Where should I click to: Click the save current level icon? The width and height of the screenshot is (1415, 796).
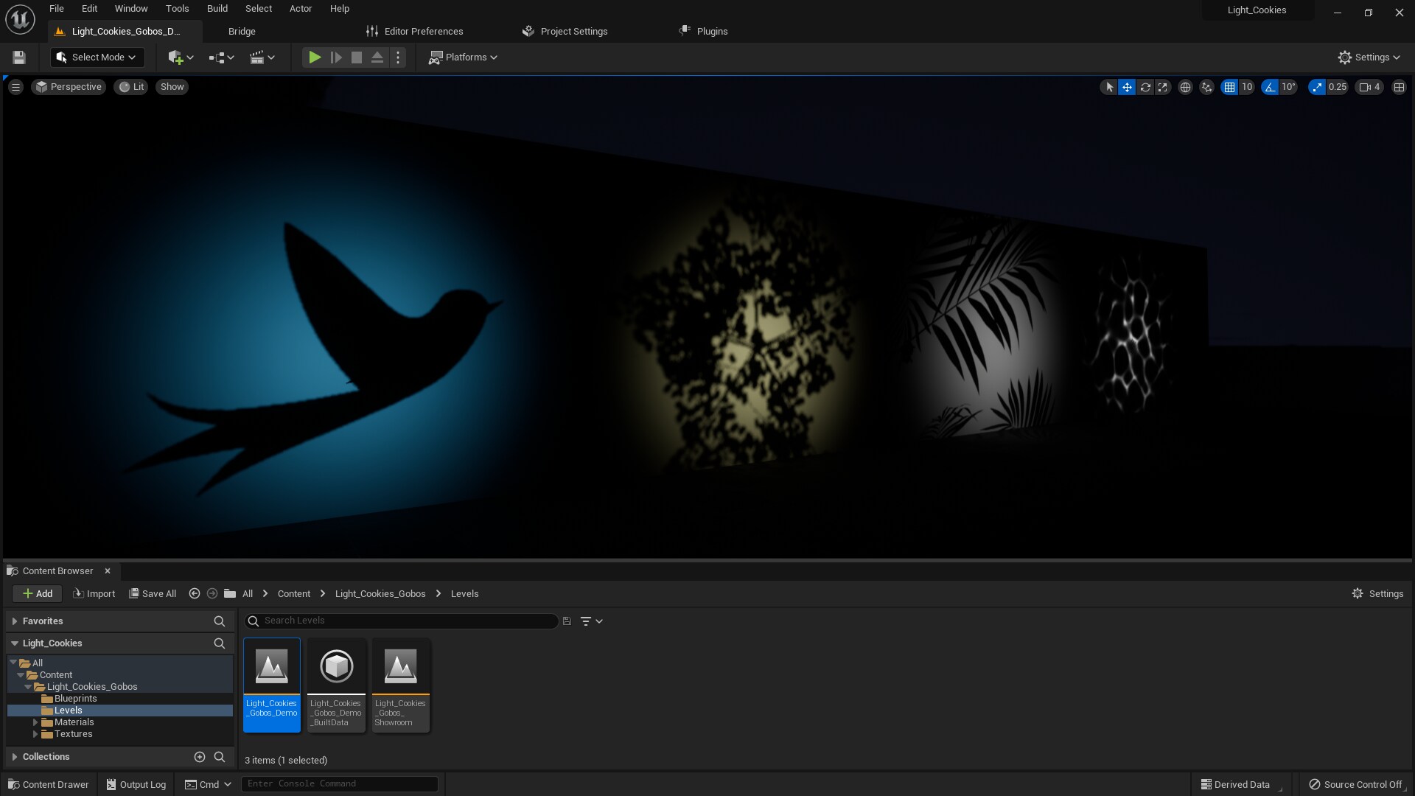tap(19, 57)
